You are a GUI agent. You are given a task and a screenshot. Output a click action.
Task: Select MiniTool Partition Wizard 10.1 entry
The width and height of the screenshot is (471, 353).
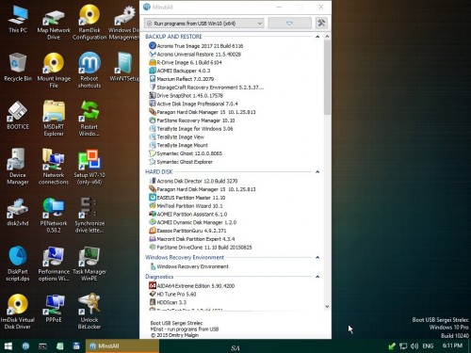pyautogui.click(x=186, y=206)
